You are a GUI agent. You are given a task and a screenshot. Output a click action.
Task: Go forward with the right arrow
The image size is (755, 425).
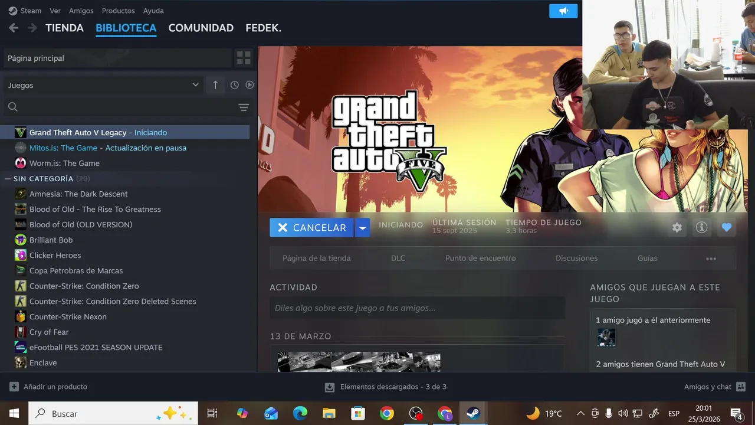click(32, 28)
